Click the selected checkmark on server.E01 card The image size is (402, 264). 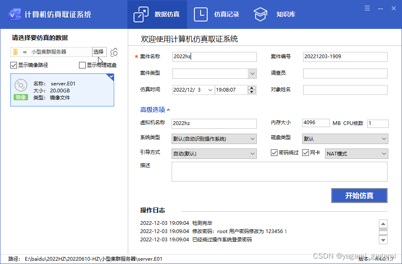click(x=111, y=76)
